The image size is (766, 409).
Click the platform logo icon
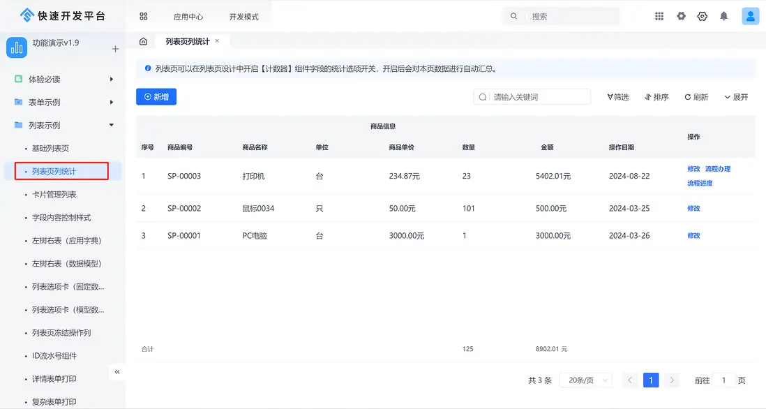click(x=27, y=15)
